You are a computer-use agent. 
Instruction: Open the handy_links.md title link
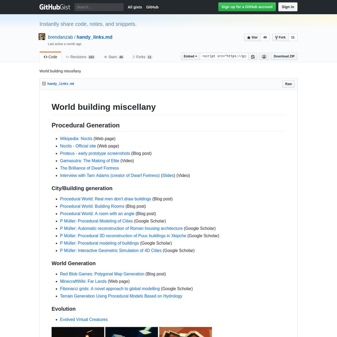[x=95, y=37]
